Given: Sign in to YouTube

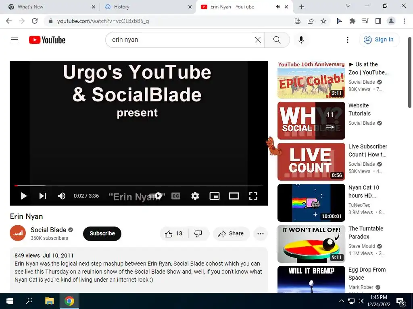Looking at the screenshot, I should coord(379,40).
